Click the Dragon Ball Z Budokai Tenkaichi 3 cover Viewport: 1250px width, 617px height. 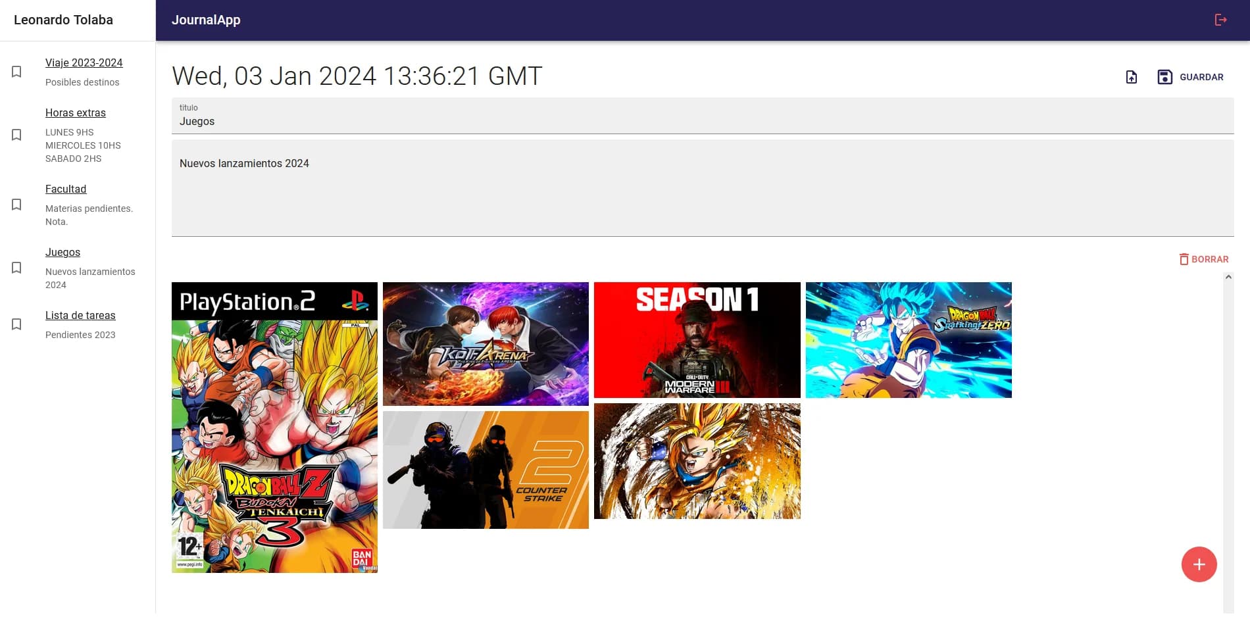point(274,428)
